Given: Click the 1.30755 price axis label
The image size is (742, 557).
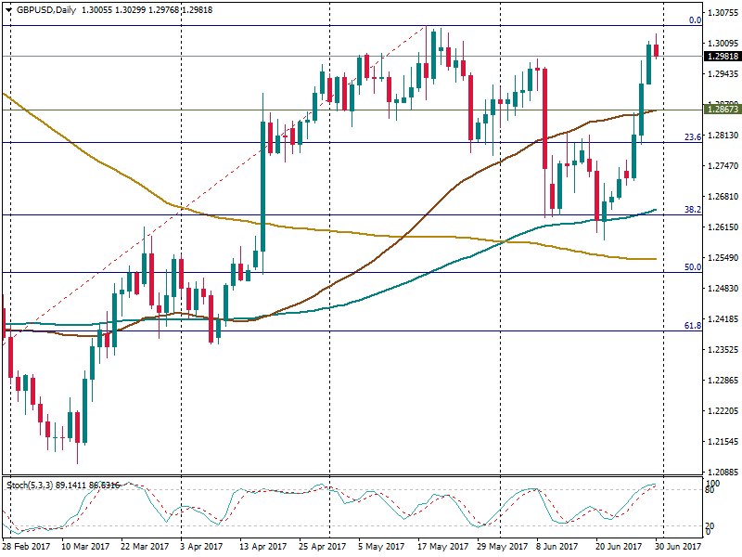Looking at the screenshot, I should 722,13.
